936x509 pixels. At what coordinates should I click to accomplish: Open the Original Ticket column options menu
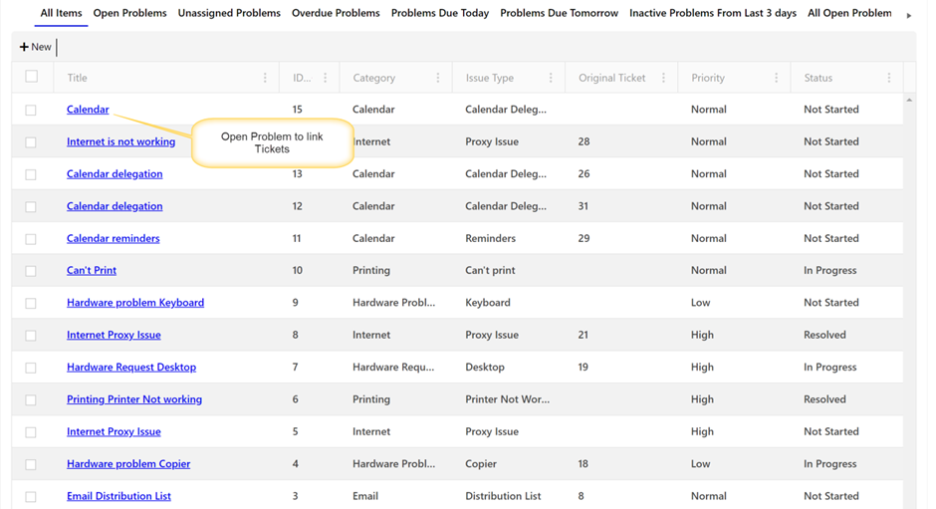point(664,78)
